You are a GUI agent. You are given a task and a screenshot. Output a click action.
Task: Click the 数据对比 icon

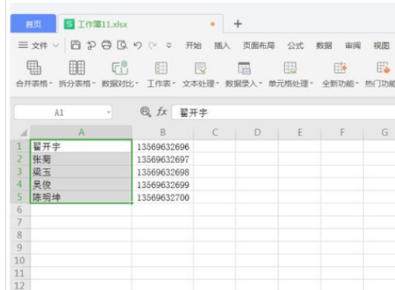(x=120, y=67)
